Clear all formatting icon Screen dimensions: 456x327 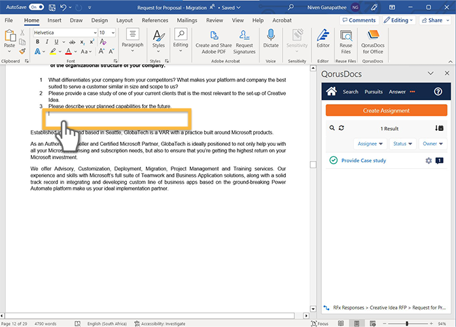[x=103, y=42]
